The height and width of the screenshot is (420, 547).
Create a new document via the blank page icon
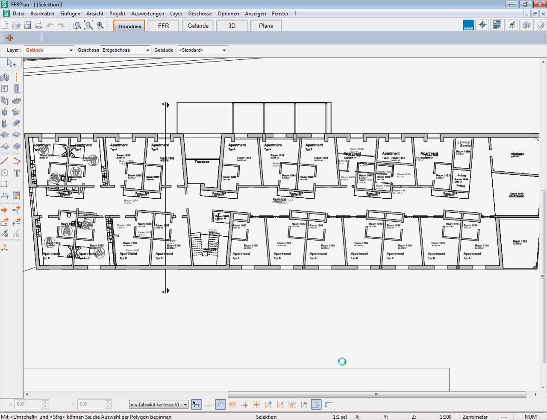[x=5, y=25]
